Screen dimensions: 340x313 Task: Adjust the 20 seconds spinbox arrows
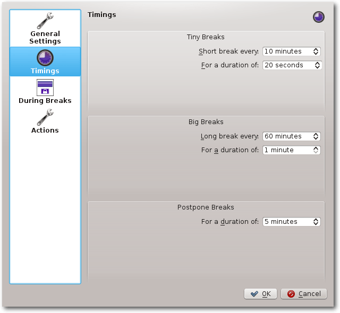tap(317, 65)
